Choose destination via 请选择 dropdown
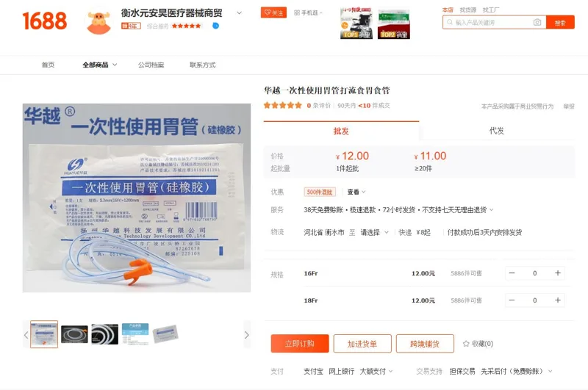Image resolution: width=588 pixels, height=390 pixels. 374,232
